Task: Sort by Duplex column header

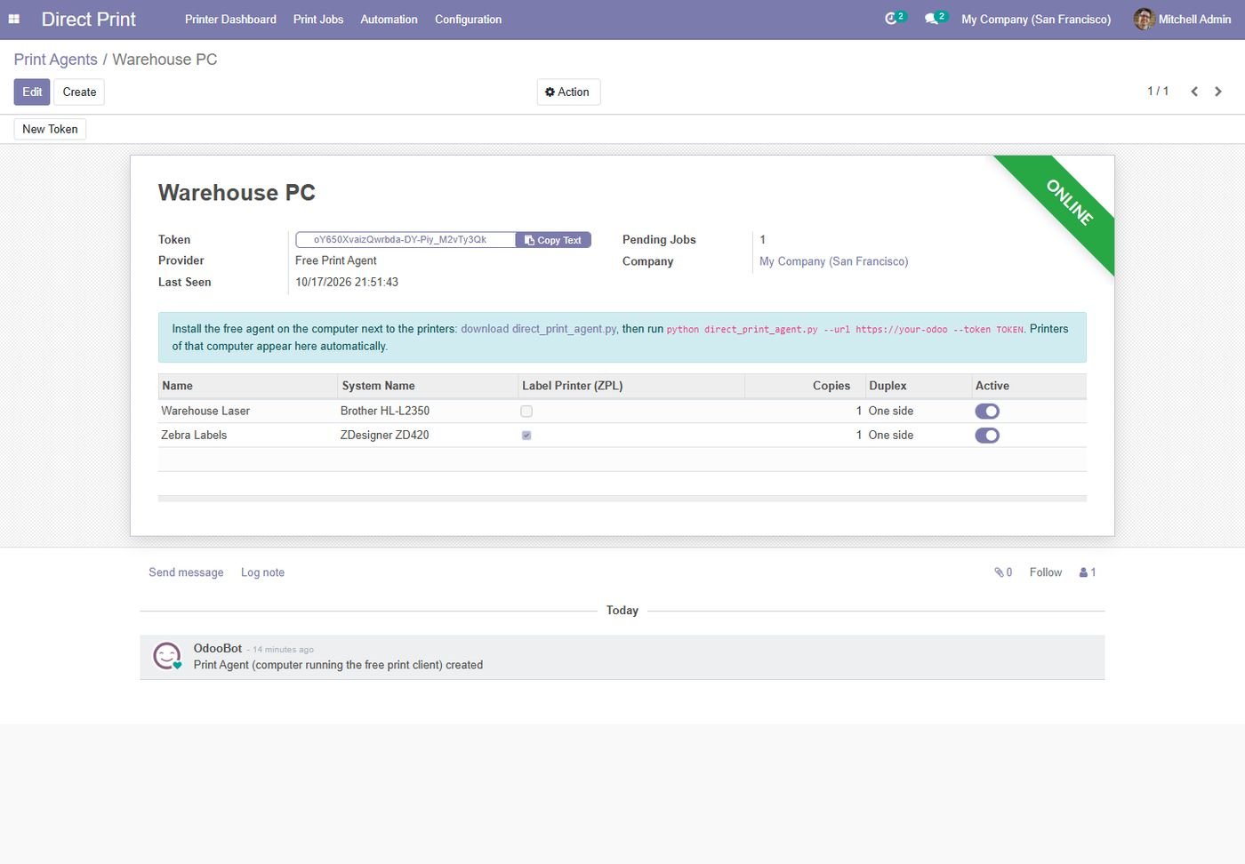Action: pos(919,386)
